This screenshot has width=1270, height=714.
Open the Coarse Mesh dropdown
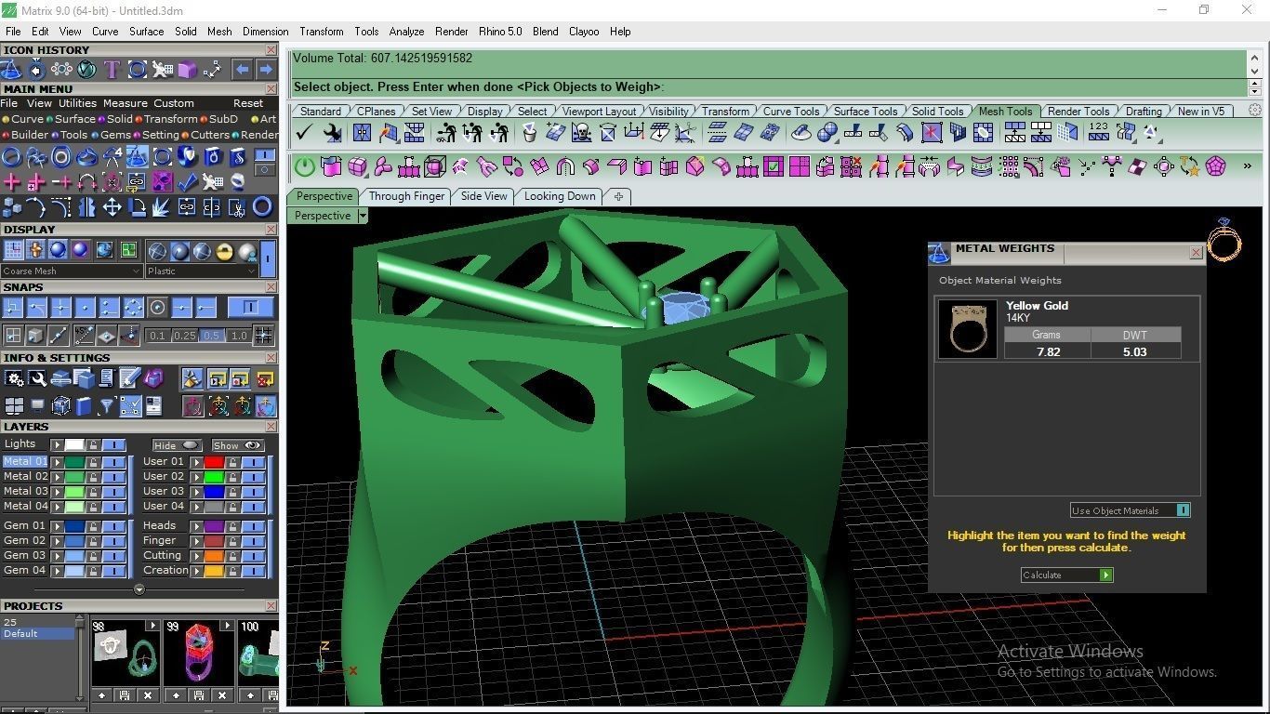point(73,271)
